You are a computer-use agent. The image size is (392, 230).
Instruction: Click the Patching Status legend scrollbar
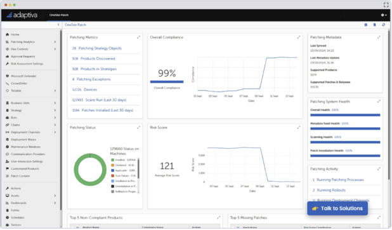coord(138,175)
